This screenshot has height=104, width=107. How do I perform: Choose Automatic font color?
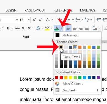pos(78,35)
